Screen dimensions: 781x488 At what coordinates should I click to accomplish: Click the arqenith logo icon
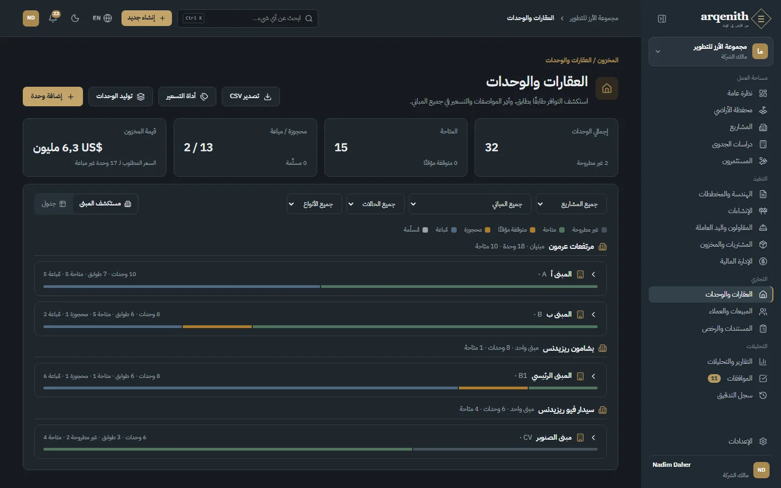click(761, 19)
